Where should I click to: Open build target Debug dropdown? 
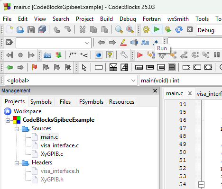click(209, 30)
